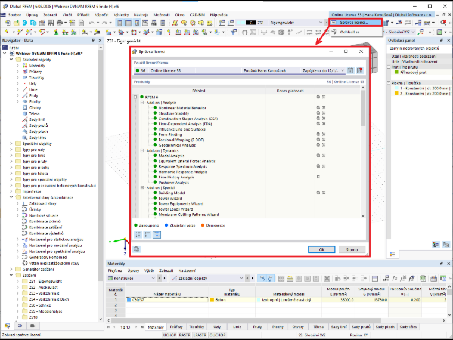Click blue swatch in C30/37 material cell
Image resolution: width=453 pixels, height=340 pixels.
point(129,300)
